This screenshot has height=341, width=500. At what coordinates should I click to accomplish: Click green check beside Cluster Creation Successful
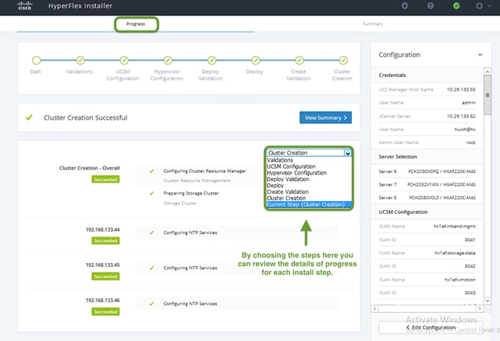click(x=29, y=117)
